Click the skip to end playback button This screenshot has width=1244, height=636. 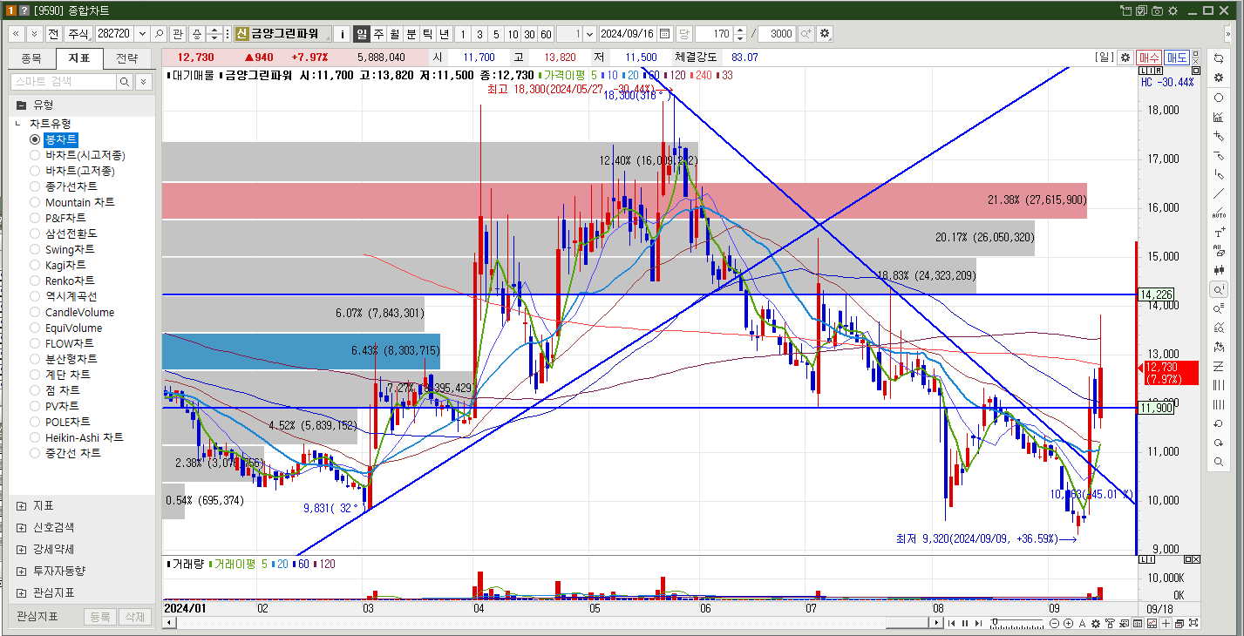tap(978, 623)
